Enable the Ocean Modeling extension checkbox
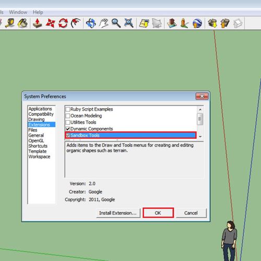Screen dimensions: 261x261 (68, 116)
